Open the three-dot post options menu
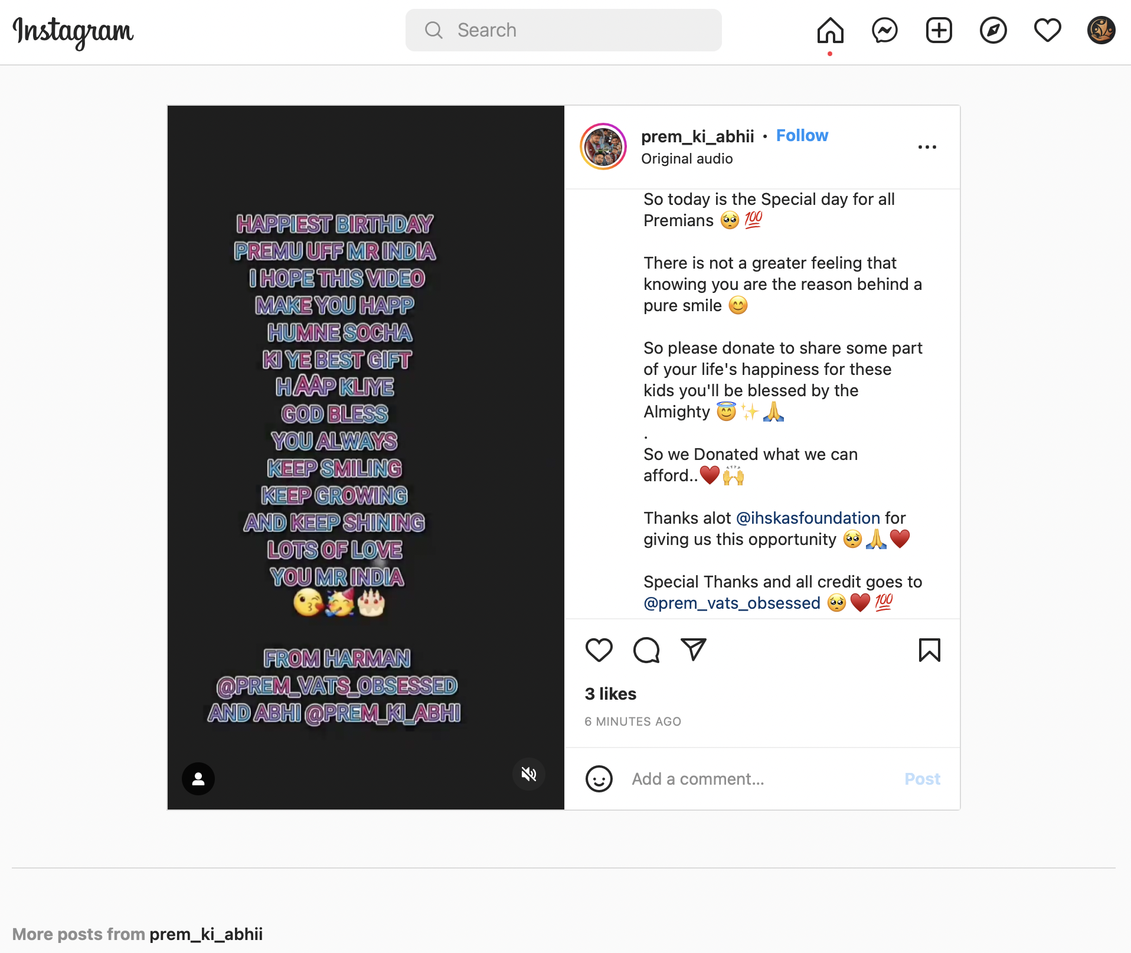 pyautogui.click(x=927, y=147)
